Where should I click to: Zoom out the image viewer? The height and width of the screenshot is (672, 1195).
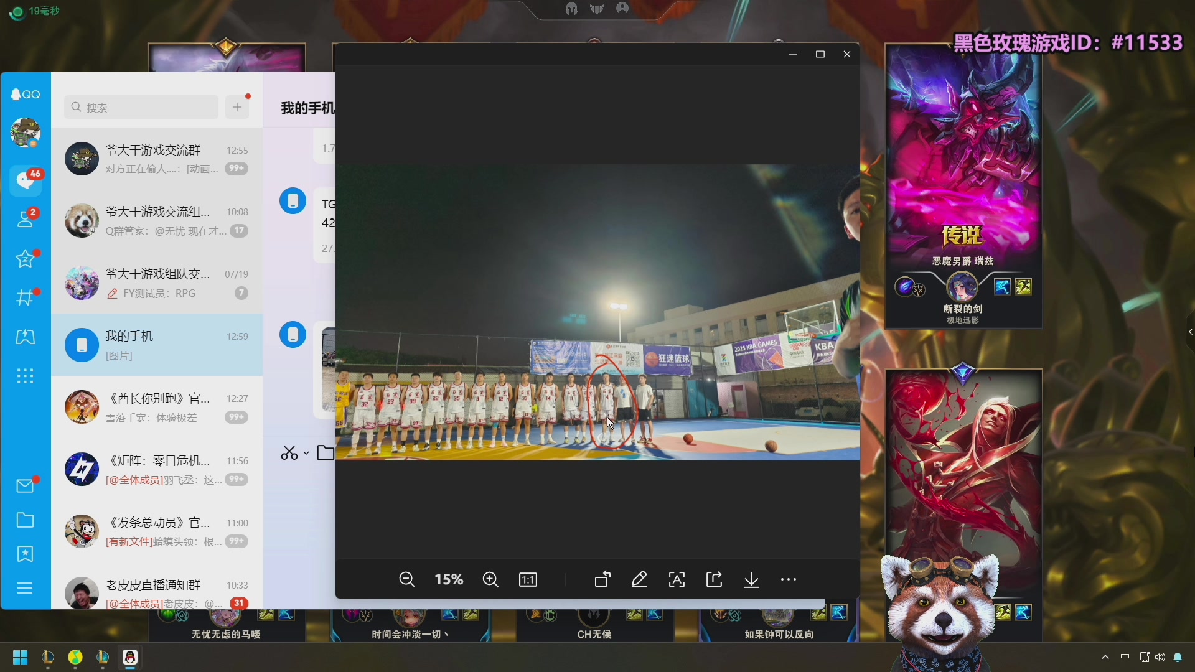click(406, 579)
